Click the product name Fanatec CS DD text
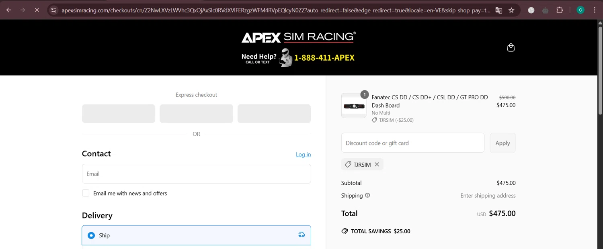This screenshot has width=603, height=249. pos(430,101)
